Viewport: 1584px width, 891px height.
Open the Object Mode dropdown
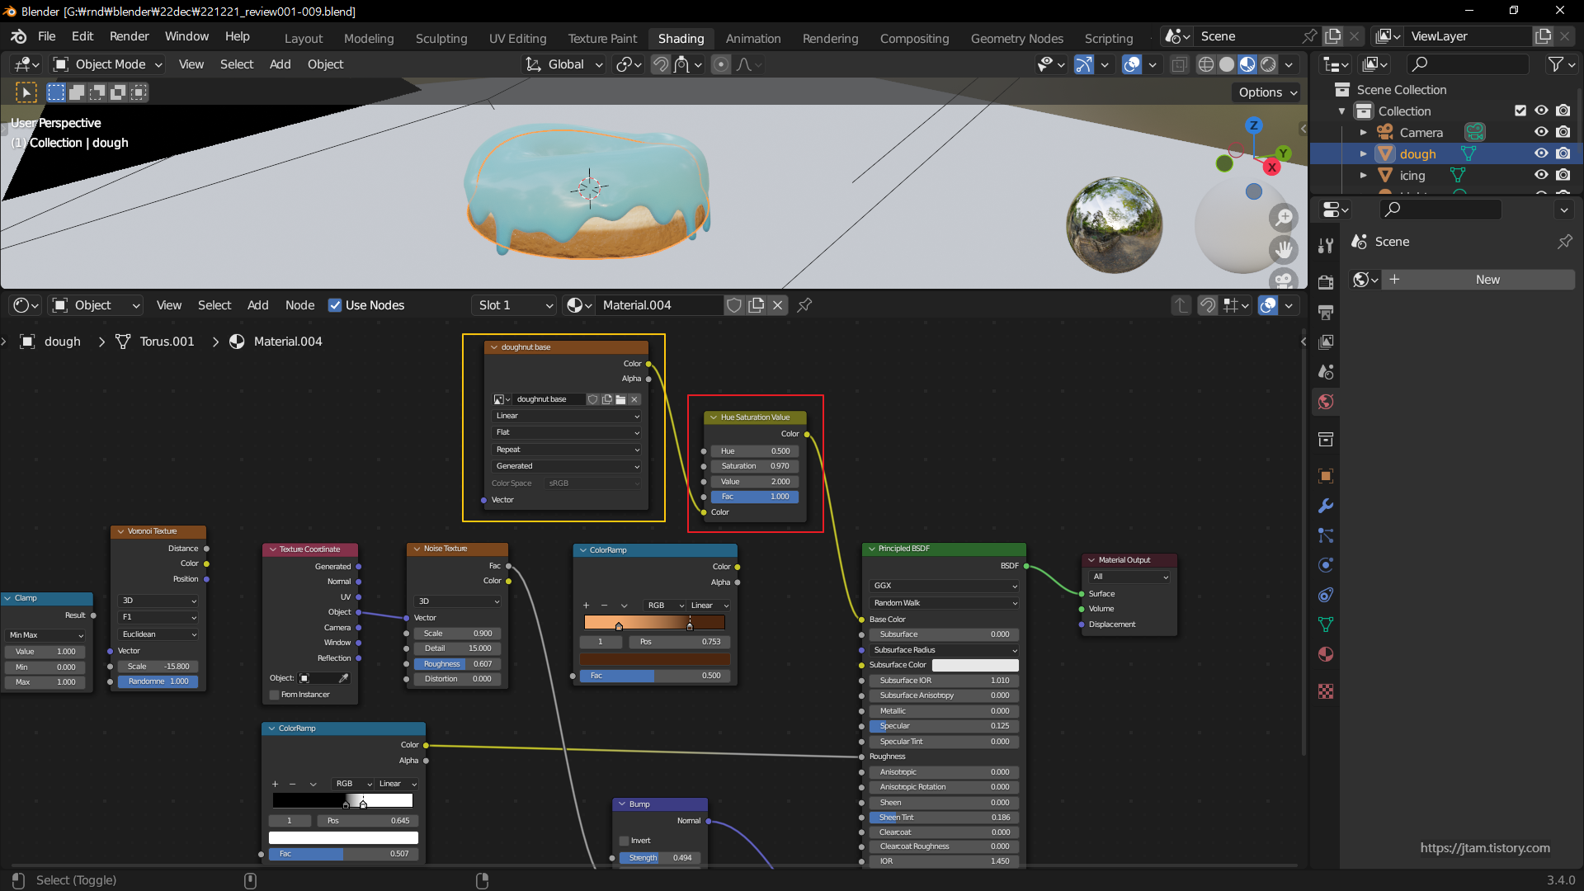tap(107, 64)
